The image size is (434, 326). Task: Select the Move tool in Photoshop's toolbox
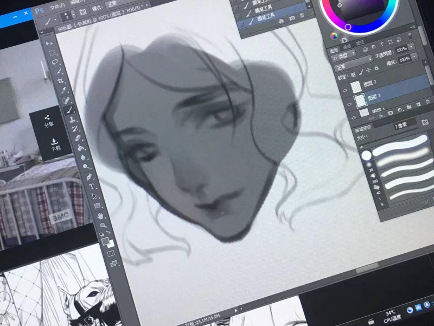pyautogui.click(x=50, y=43)
